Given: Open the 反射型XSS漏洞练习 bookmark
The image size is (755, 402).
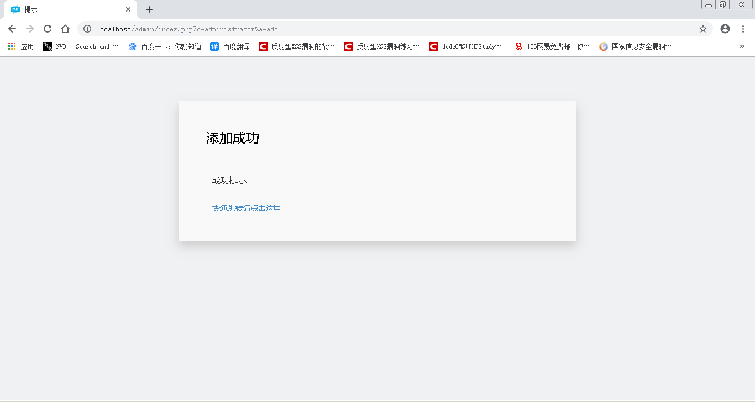Looking at the screenshot, I should pyautogui.click(x=382, y=46).
